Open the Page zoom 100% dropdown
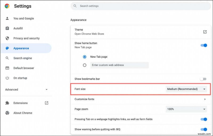Image resolution: width=213 pixels, height=136 pixels. [x=186, y=109]
